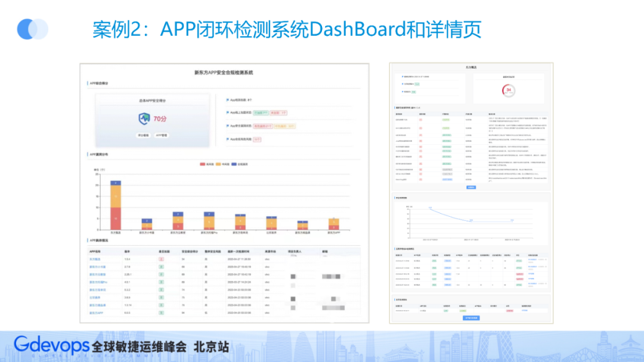The image size is (644, 362).
Task: Click the 新东方APP安全合规检测系统 page title
Action: click(224, 73)
